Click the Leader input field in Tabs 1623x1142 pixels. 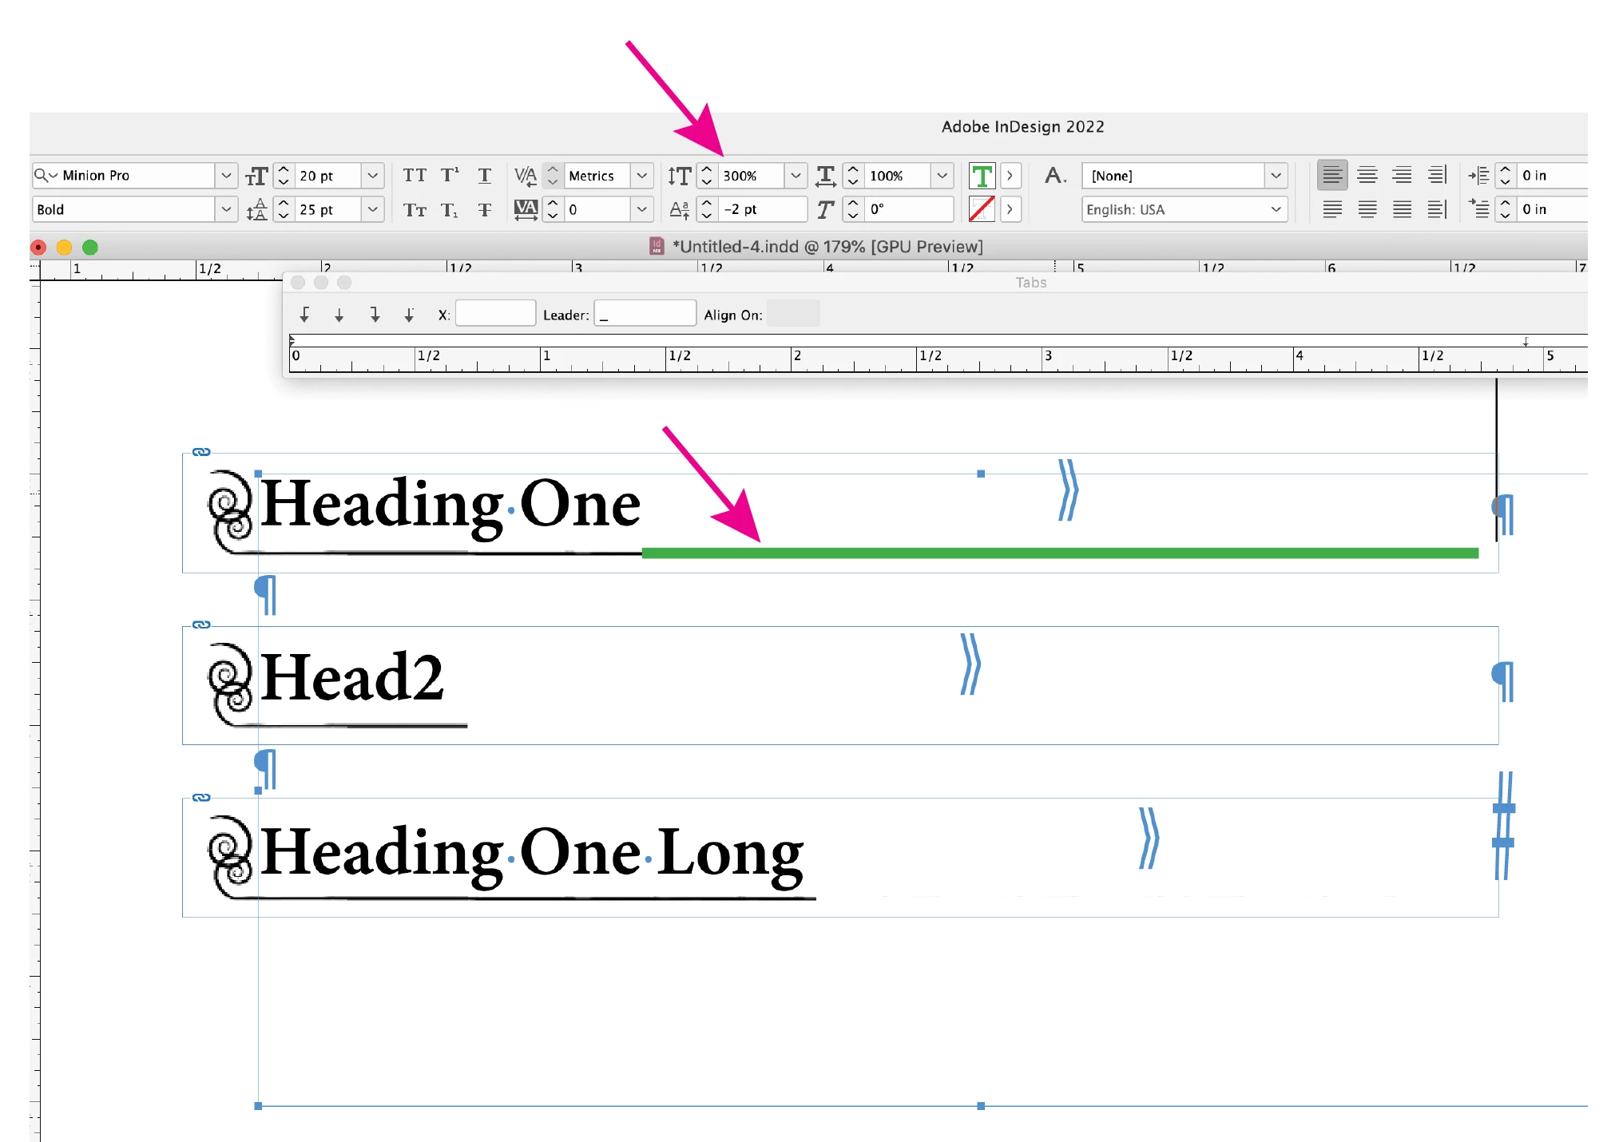click(645, 314)
